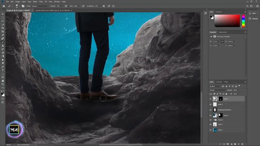The image size is (260, 146).
Task: Select the Pen tool
Action: [x=3, y=67]
